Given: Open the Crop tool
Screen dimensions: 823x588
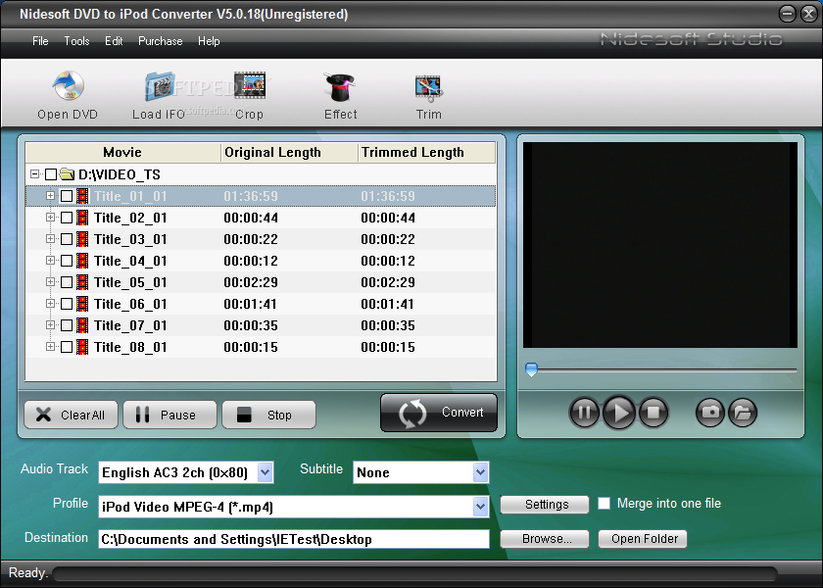Looking at the screenshot, I should 250,85.
